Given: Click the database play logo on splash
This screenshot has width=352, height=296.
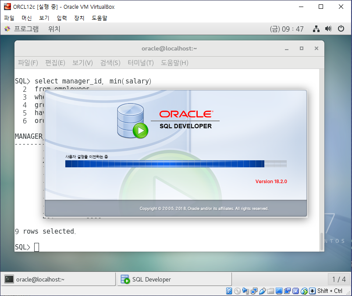Looking at the screenshot, I should [132, 121].
